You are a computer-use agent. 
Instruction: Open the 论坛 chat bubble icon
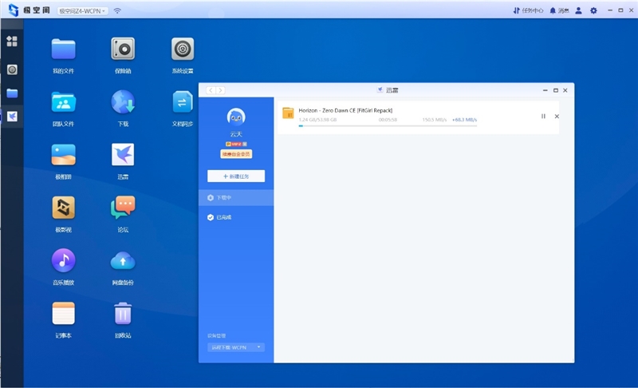[x=123, y=208]
